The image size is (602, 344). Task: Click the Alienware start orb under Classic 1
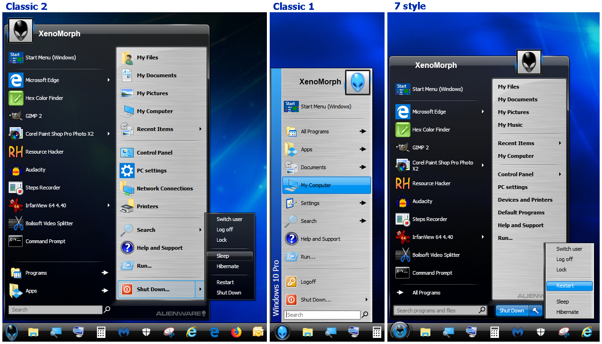[282, 332]
